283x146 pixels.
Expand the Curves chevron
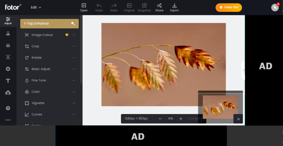(74, 114)
